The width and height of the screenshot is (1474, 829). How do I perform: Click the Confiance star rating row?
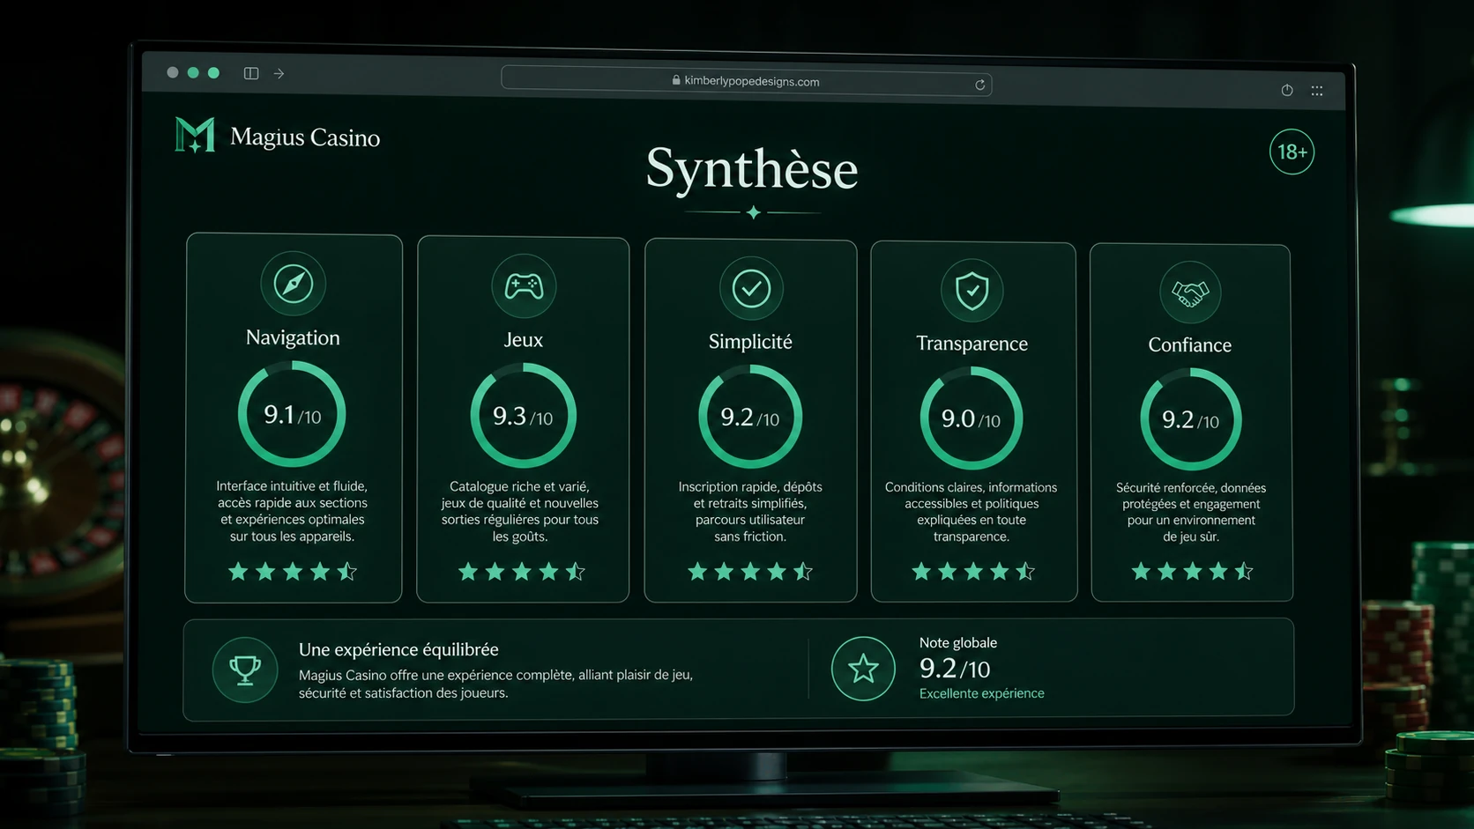pos(1192,572)
